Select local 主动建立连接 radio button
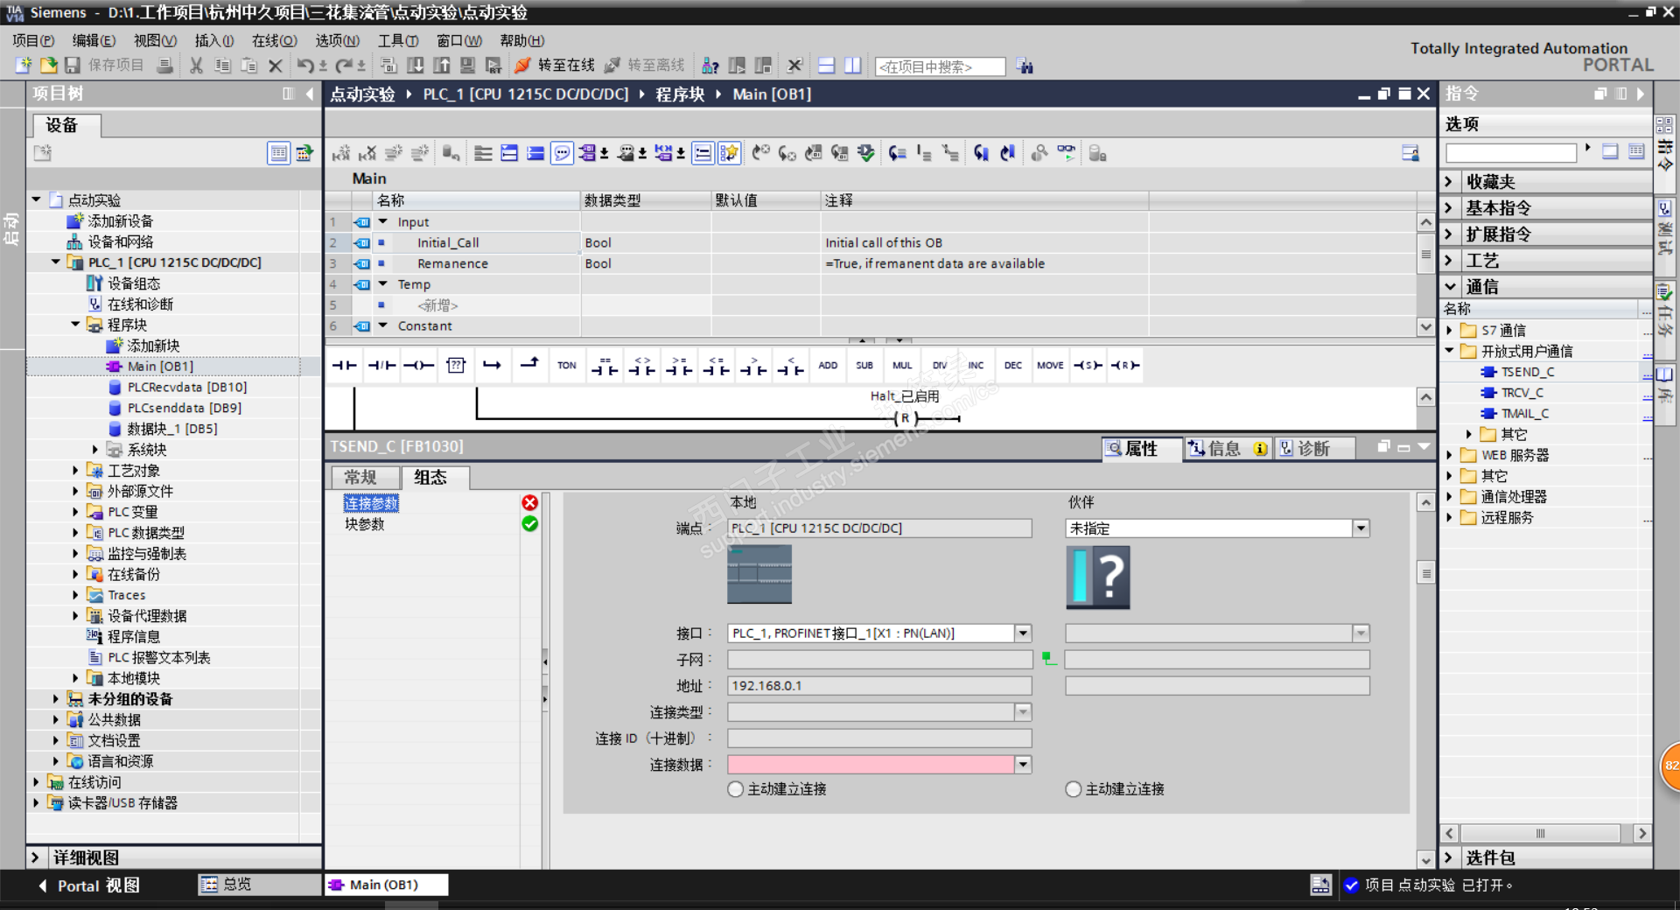1680x910 pixels. pos(736,789)
